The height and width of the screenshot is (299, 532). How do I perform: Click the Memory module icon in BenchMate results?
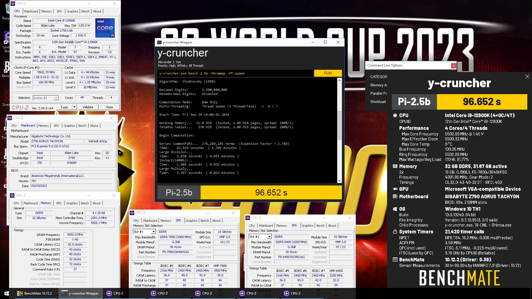[x=395, y=166]
